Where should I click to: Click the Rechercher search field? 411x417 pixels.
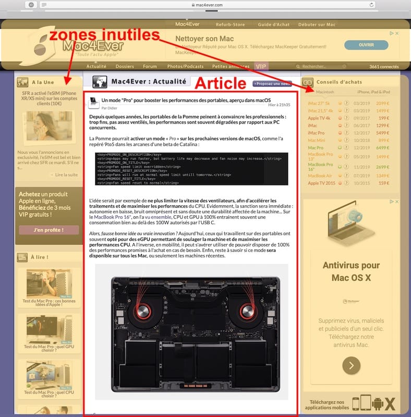[x=321, y=66]
